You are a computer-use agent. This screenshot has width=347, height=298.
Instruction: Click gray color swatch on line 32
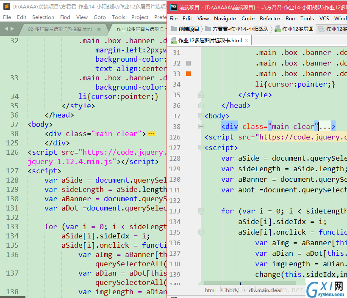coord(188,63)
